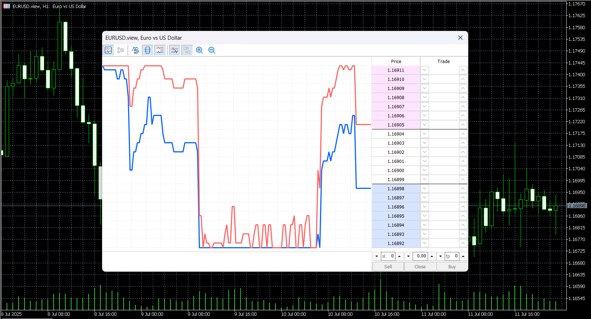Image resolution: width=591 pixels, height=319 pixels.
Task: Click the Buy button
Action: (452, 267)
